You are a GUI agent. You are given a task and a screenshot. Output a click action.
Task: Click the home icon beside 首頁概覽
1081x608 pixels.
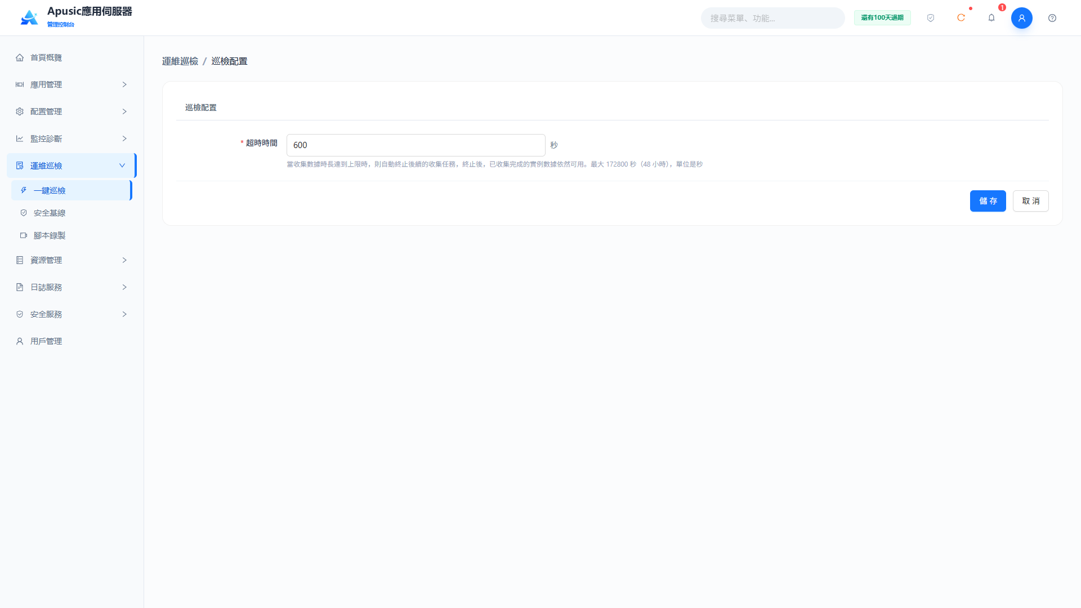click(x=20, y=57)
